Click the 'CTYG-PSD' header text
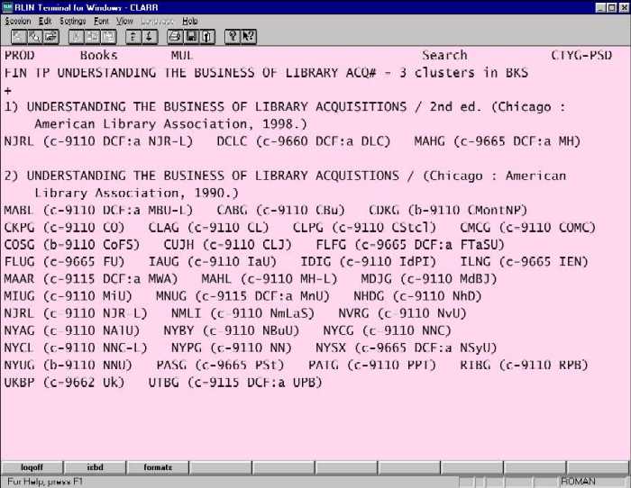 [x=581, y=55]
